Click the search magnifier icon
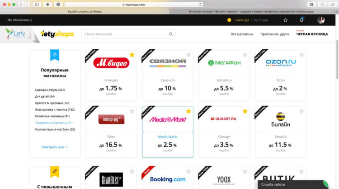The image size is (339, 189). 171,34
